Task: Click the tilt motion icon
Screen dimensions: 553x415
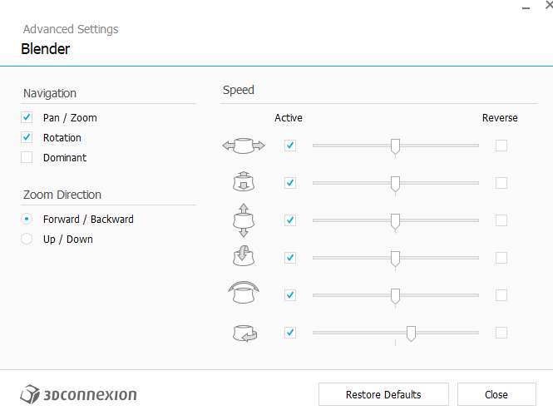Action: 244,256
